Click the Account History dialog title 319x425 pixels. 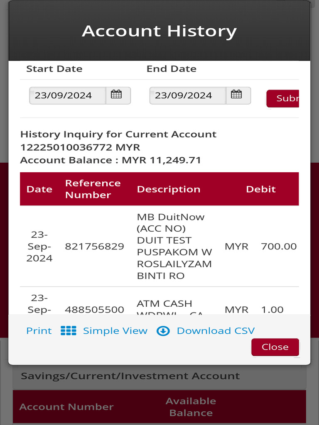coord(159,31)
